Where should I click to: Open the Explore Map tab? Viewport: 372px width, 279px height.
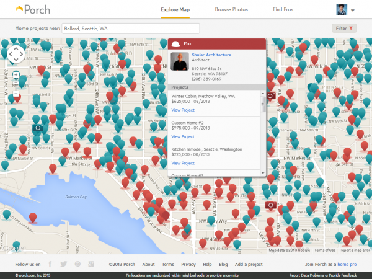pyautogui.click(x=175, y=9)
